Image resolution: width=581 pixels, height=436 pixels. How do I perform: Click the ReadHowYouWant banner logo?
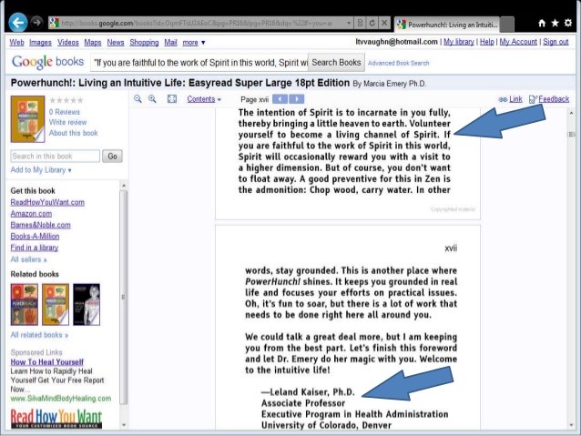pos(56,419)
